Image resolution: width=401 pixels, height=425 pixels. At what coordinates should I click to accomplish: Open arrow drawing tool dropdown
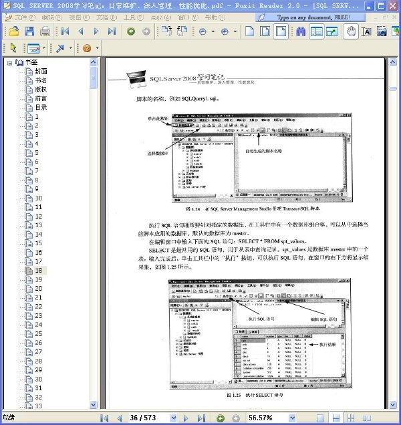click(70, 48)
